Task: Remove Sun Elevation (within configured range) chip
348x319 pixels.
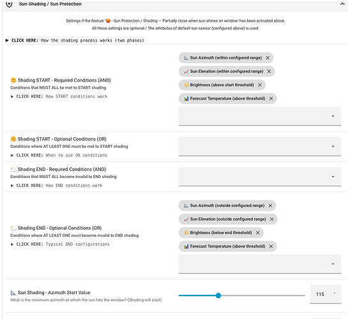Action: 269,71
